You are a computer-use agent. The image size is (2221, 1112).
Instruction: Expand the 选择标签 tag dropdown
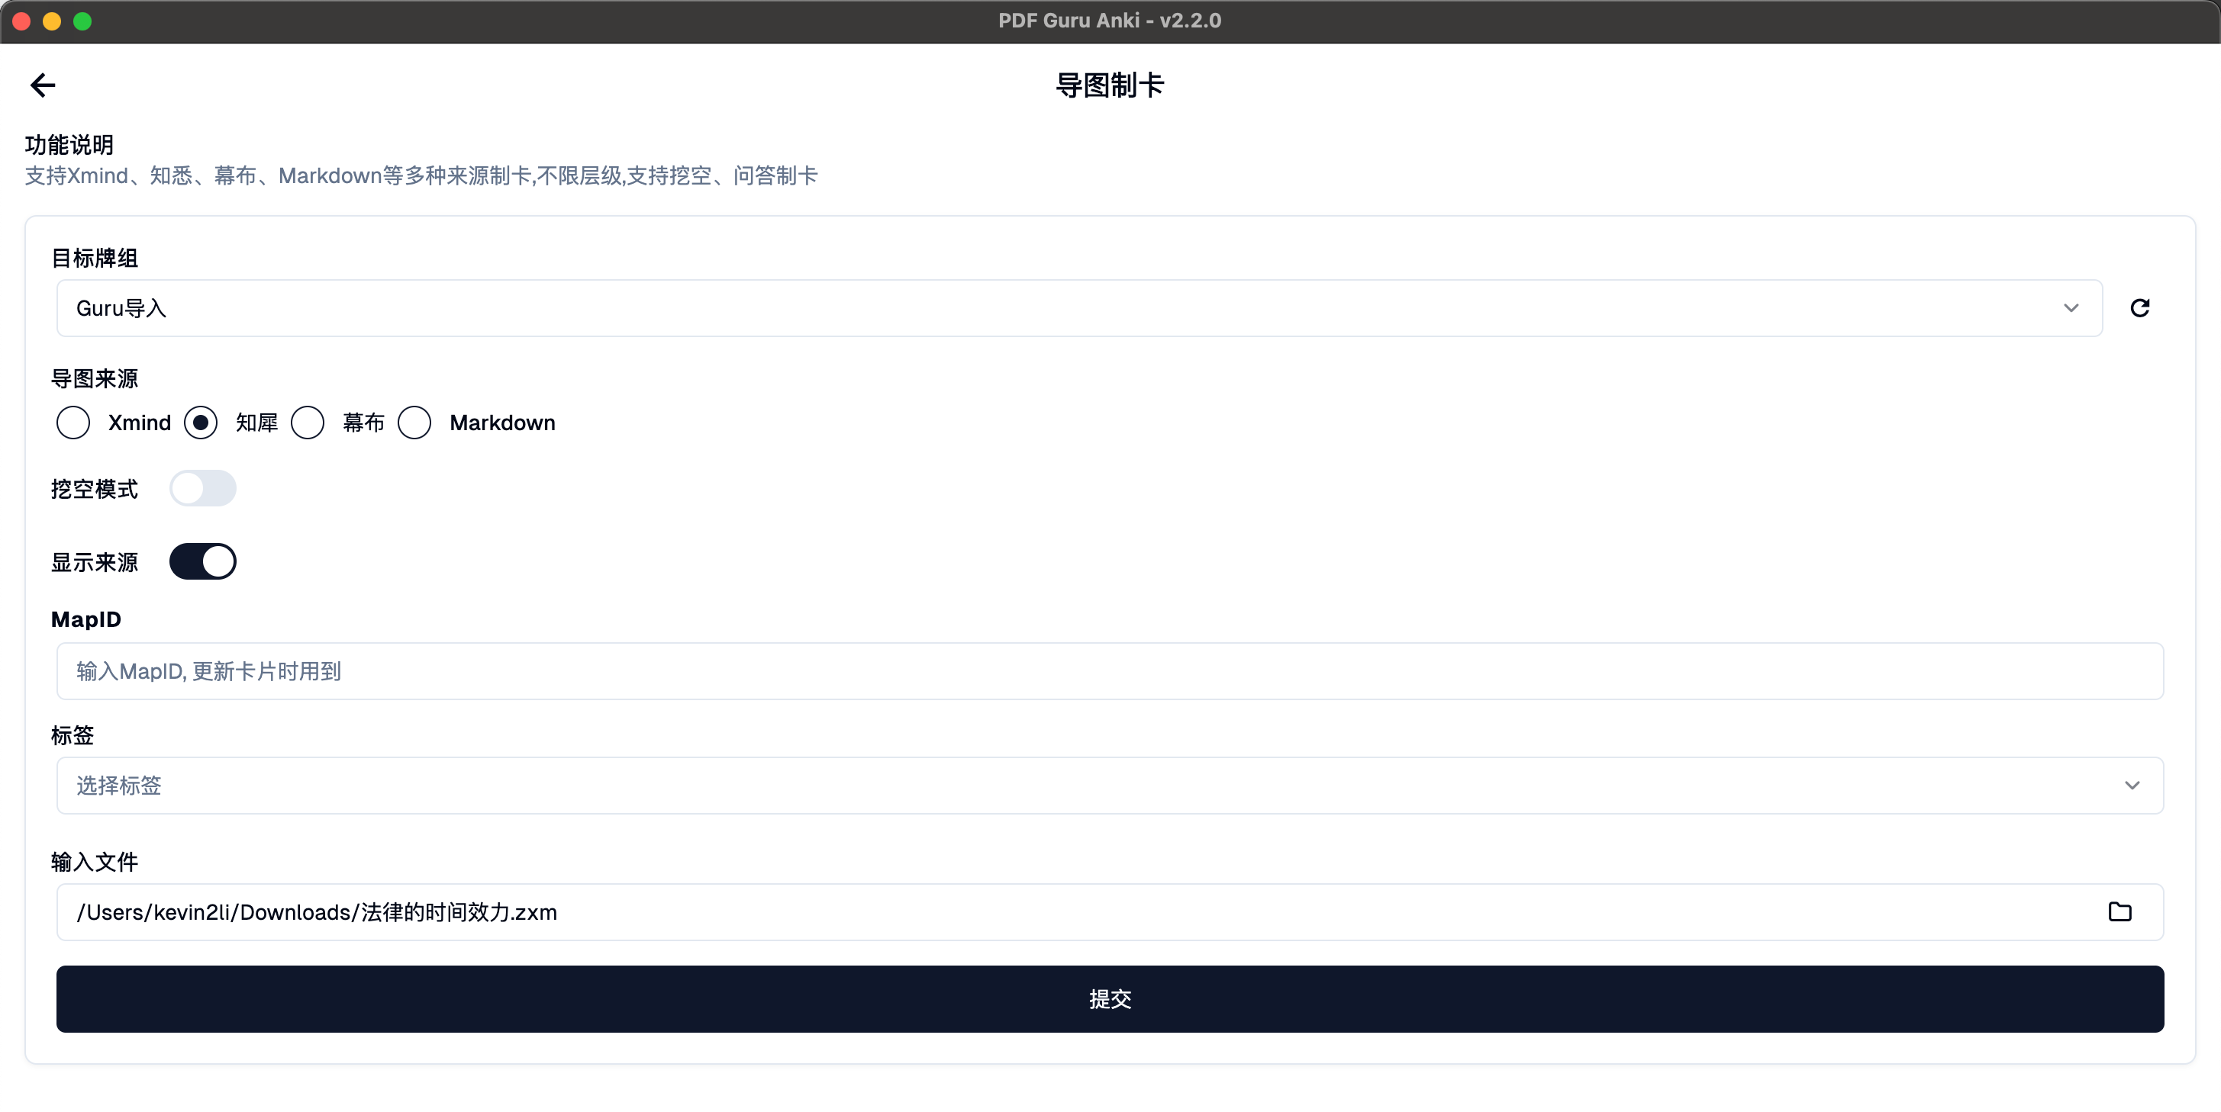point(1110,785)
